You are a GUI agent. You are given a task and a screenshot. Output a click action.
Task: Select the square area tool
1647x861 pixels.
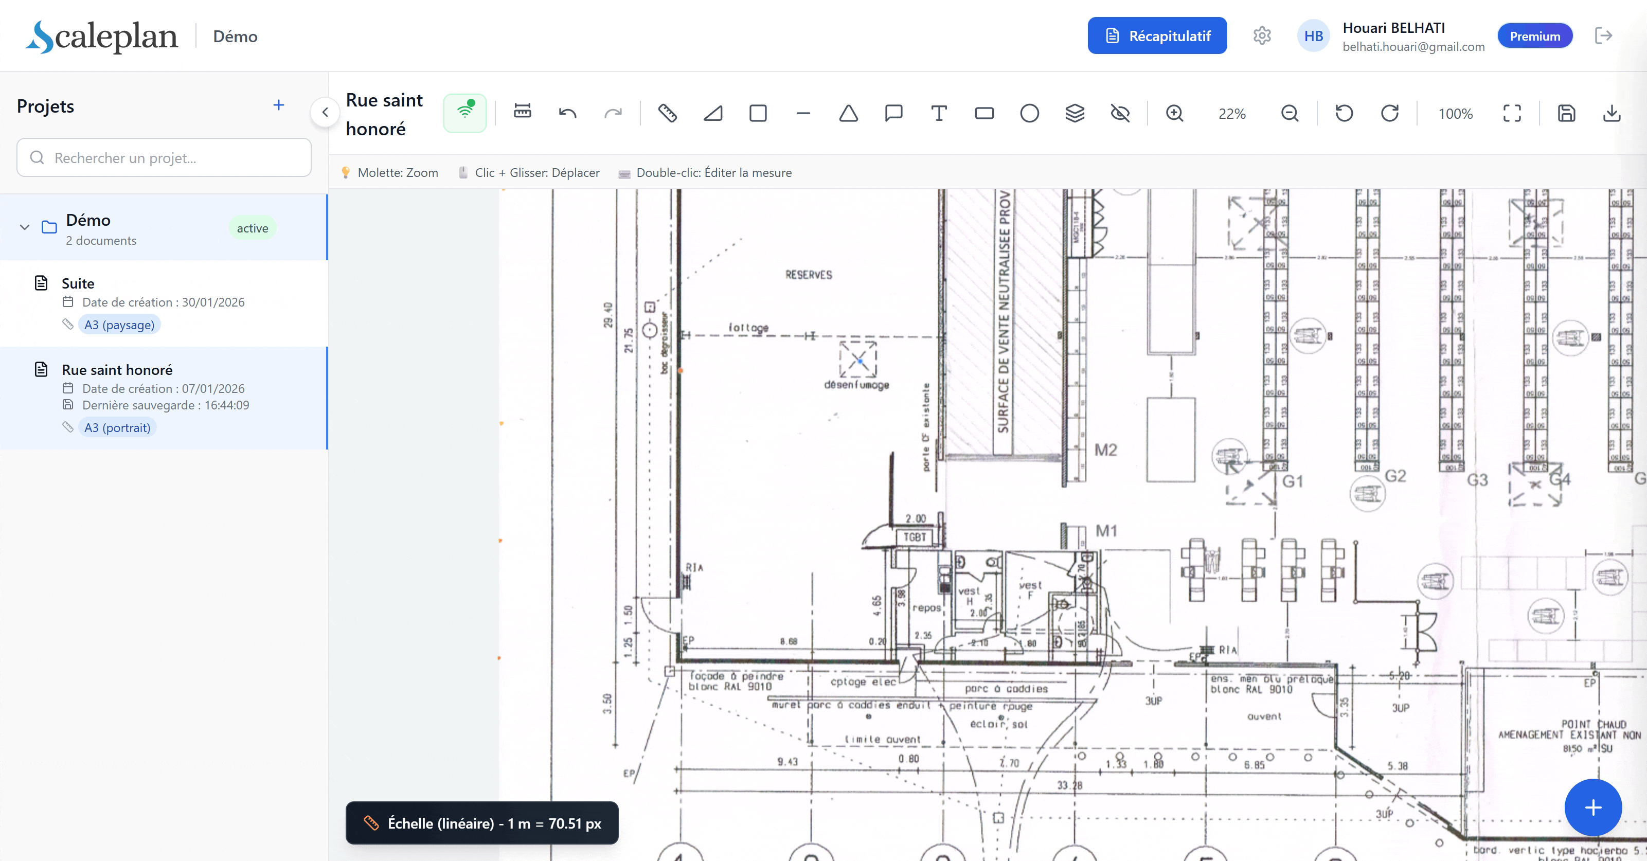point(758,113)
